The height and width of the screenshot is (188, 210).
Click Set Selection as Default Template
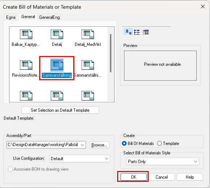click(x=60, y=110)
